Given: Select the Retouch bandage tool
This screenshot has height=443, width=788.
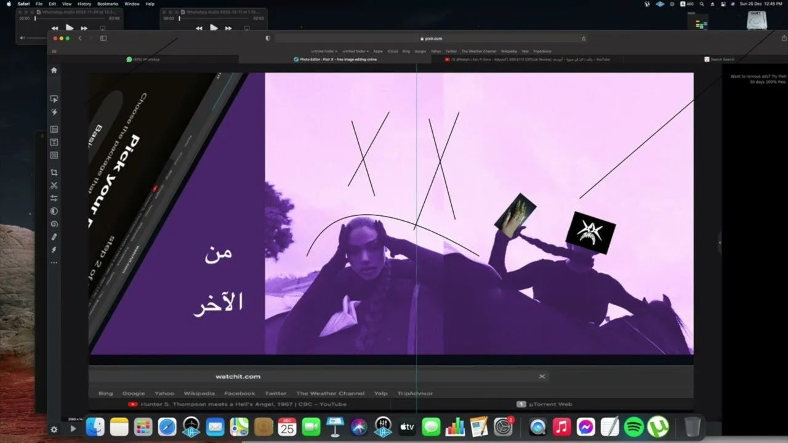Looking at the screenshot, I should click(54, 237).
